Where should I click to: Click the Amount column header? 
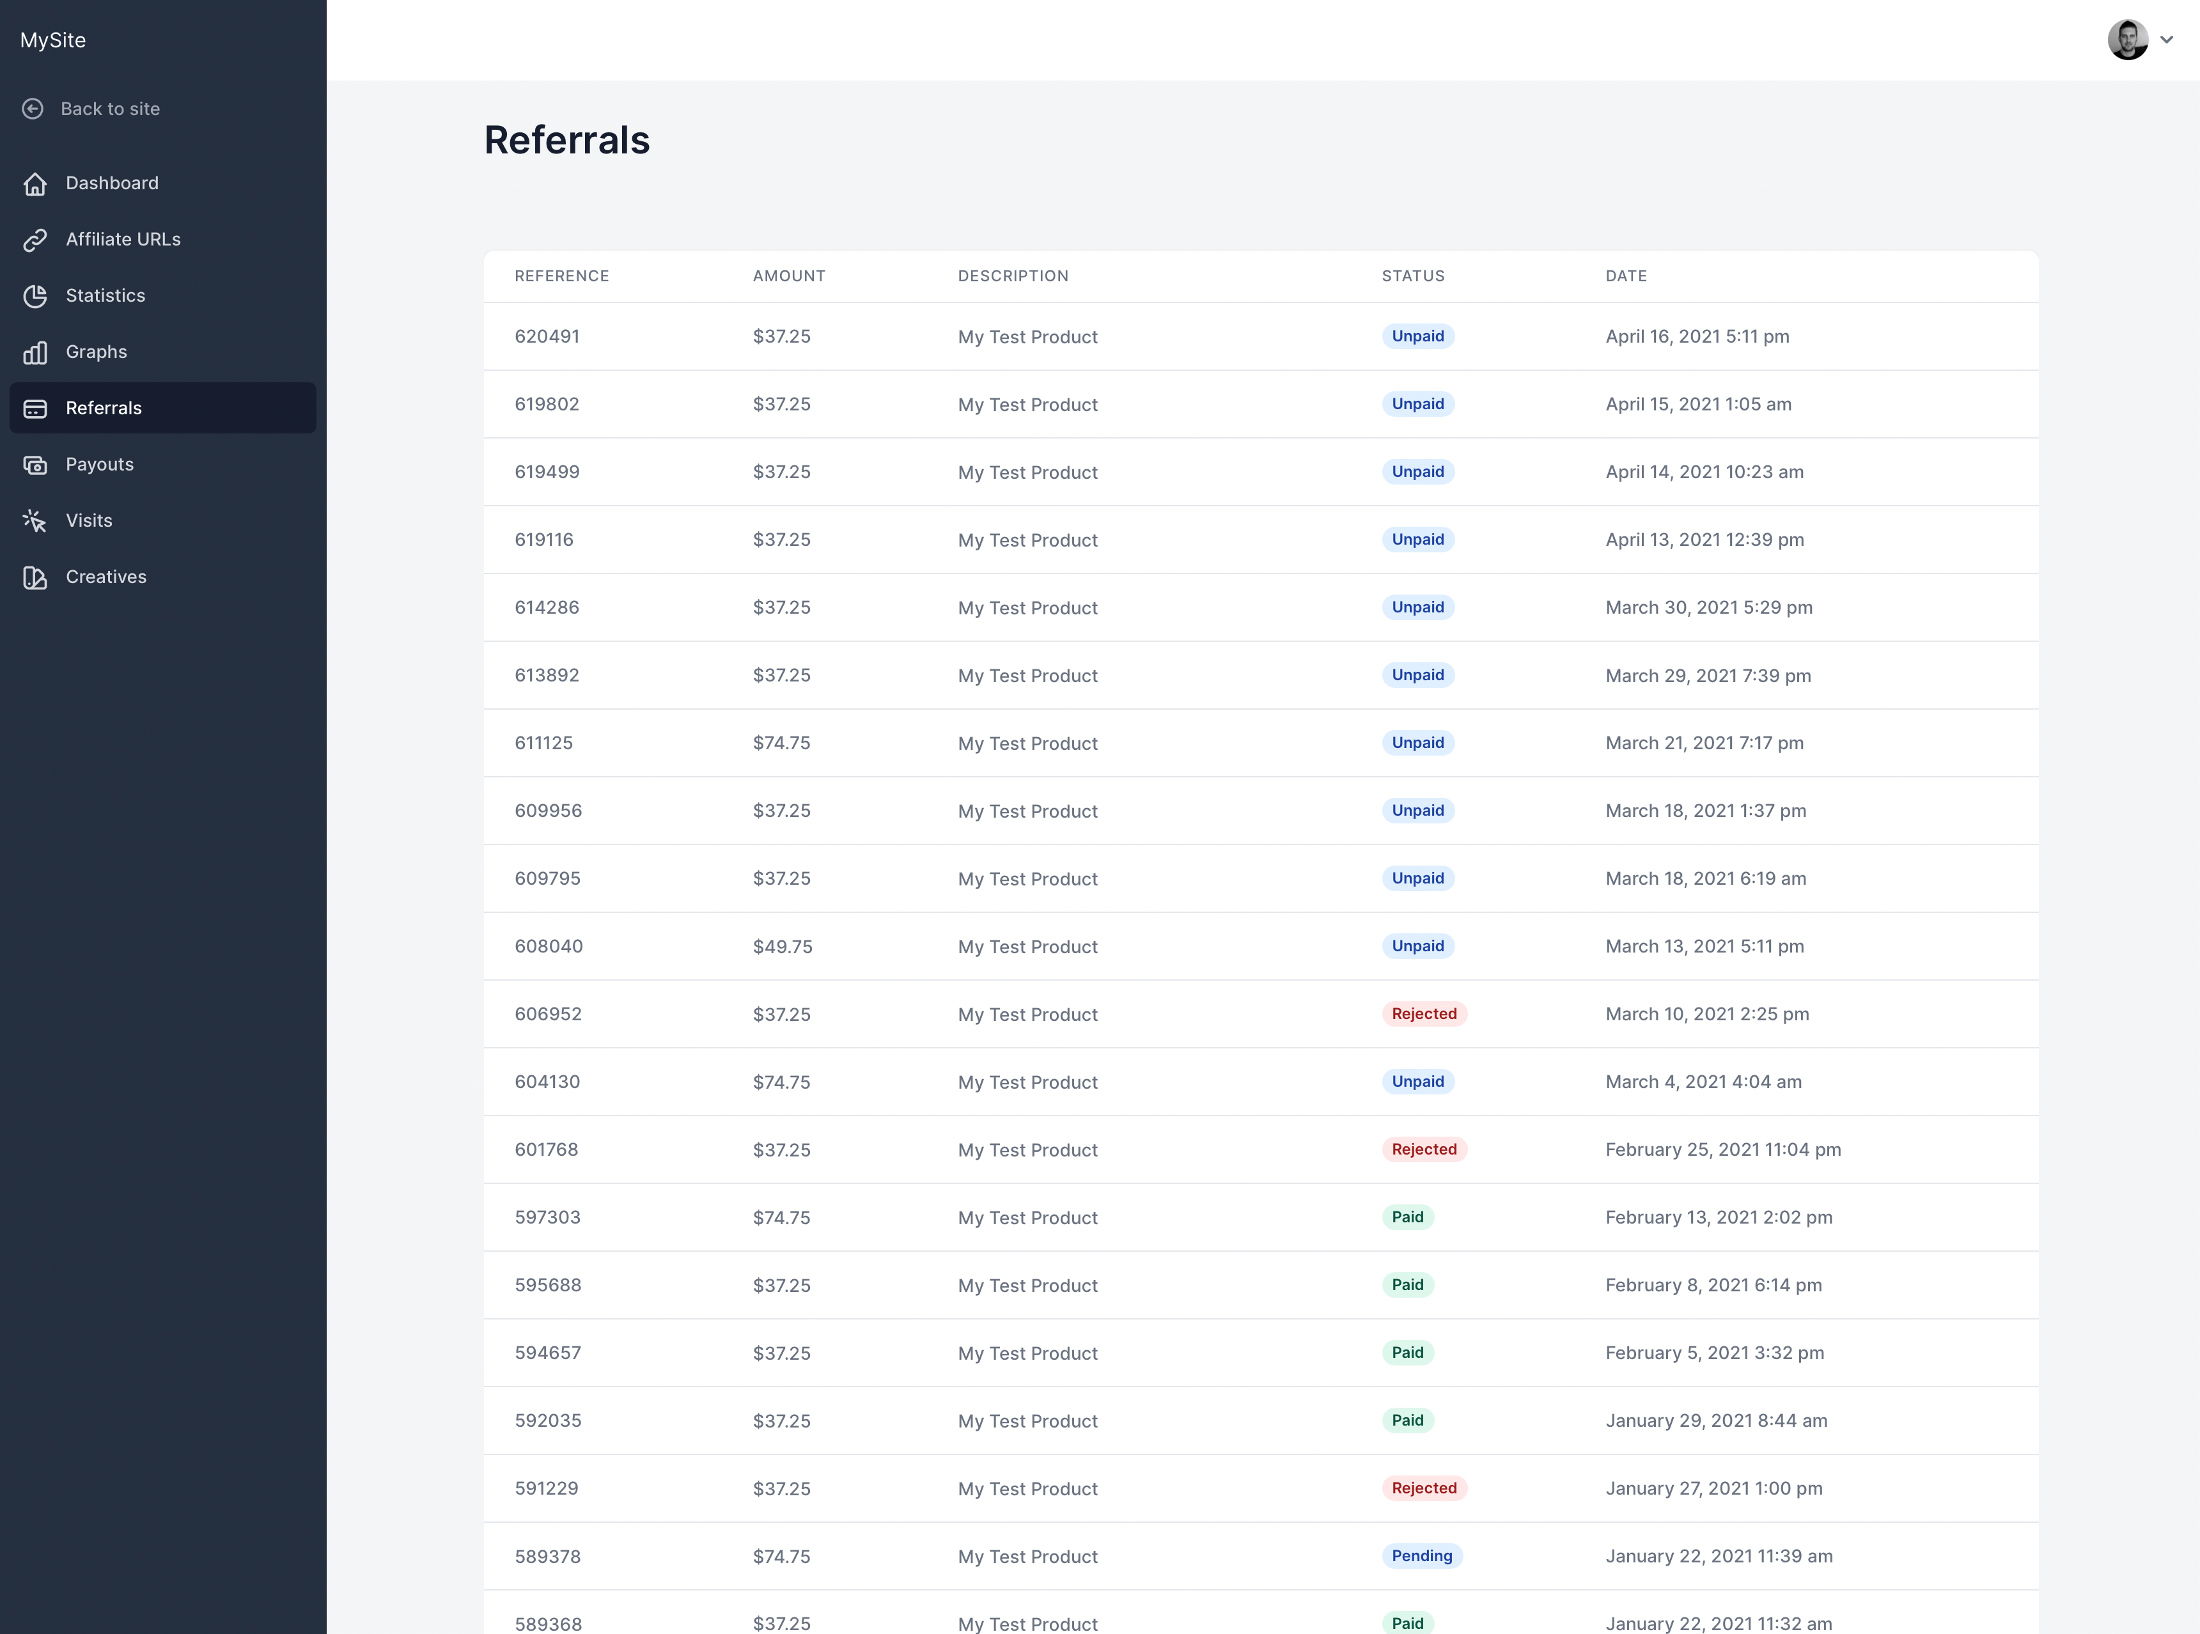pos(790,276)
